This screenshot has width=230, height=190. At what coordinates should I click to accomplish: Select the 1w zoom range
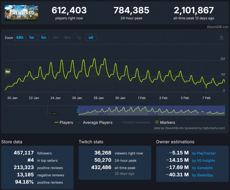[32, 37]
